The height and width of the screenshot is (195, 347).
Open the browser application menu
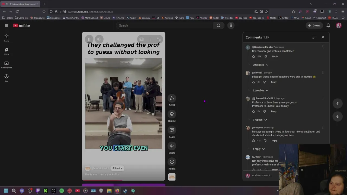(343, 12)
